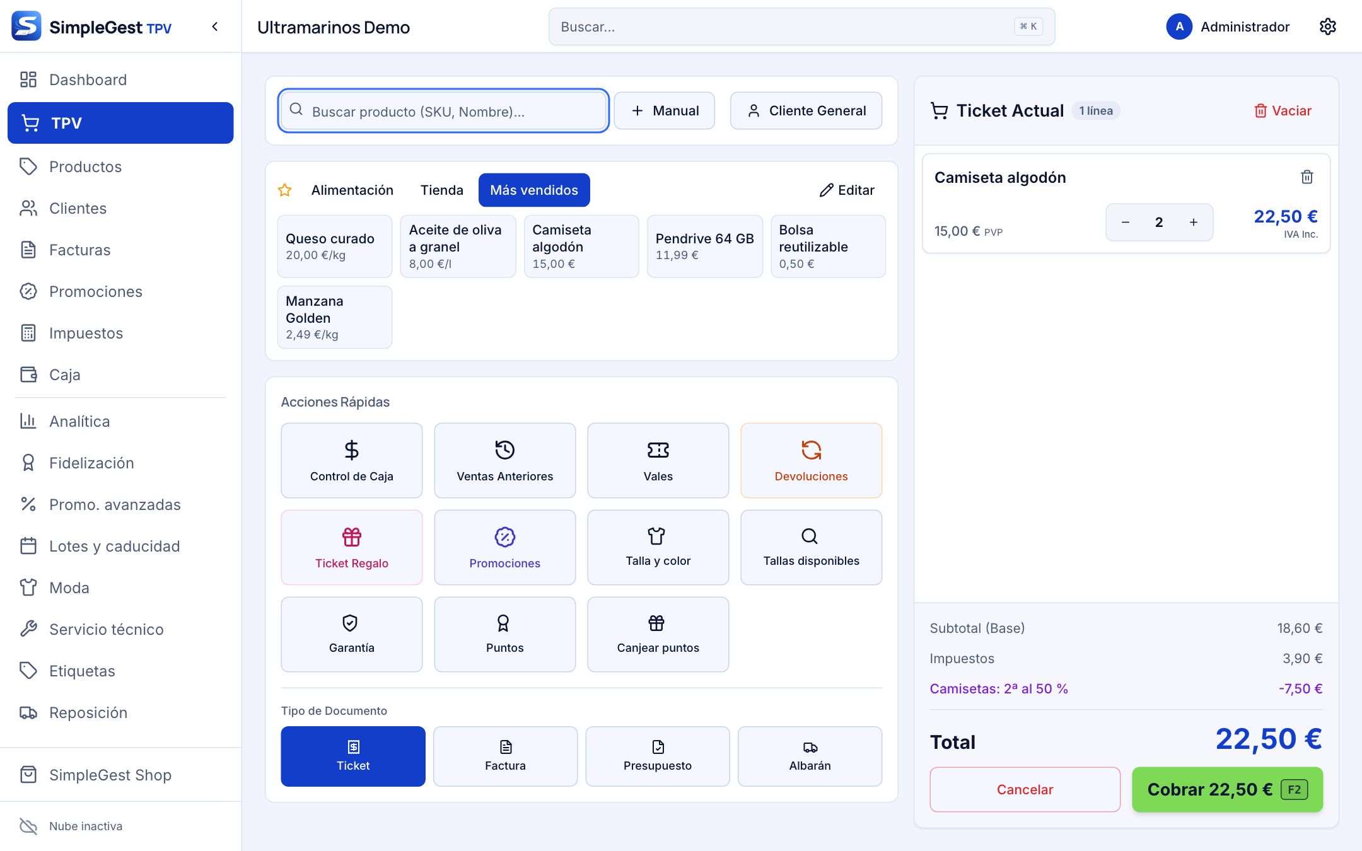Click the Manual add button
The image size is (1362, 851).
click(x=665, y=110)
